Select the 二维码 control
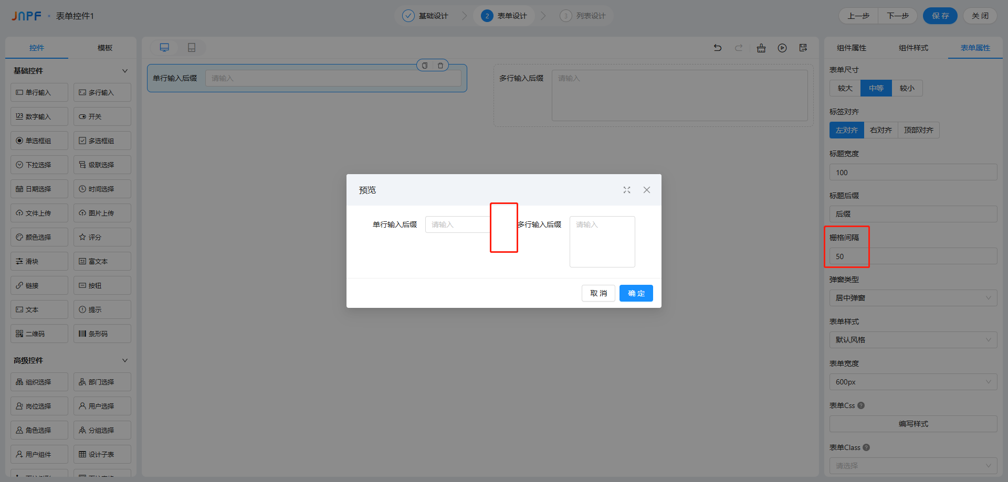 [x=39, y=334]
